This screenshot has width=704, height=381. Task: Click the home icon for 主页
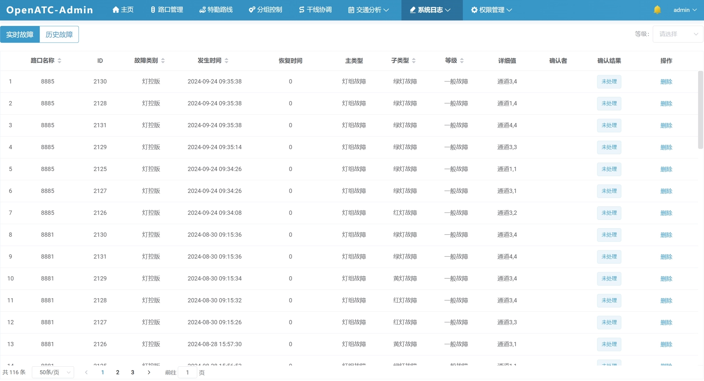tap(116, 10)
